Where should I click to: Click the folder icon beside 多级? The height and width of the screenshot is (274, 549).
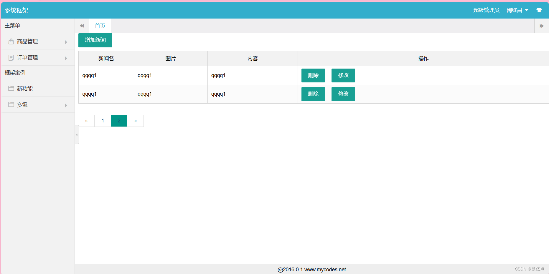click(x=11, y=104)
